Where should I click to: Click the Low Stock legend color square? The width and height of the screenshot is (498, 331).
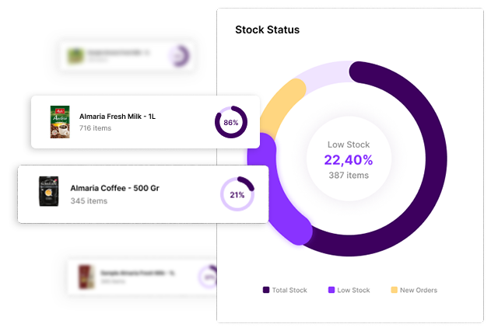(331, 290)
